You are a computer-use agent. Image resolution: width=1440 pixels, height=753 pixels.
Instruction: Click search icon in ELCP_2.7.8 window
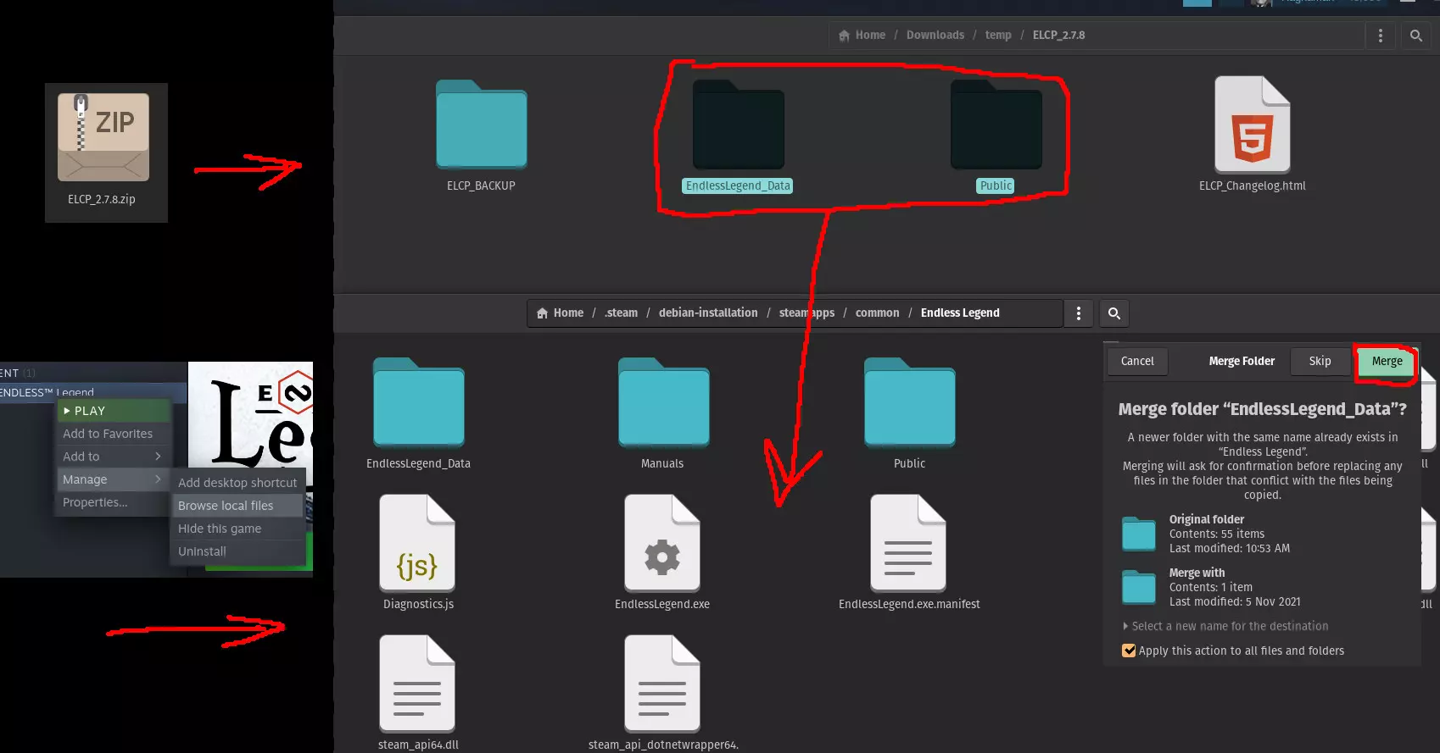pos(1415,36)
